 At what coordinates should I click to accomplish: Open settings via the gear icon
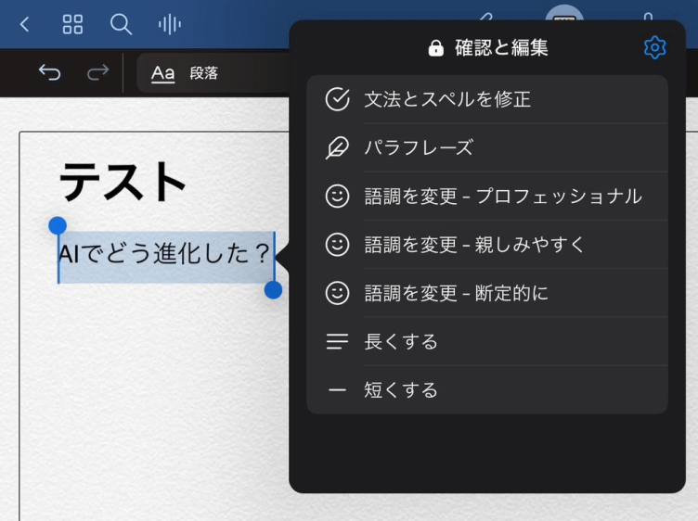coord(654,47)
